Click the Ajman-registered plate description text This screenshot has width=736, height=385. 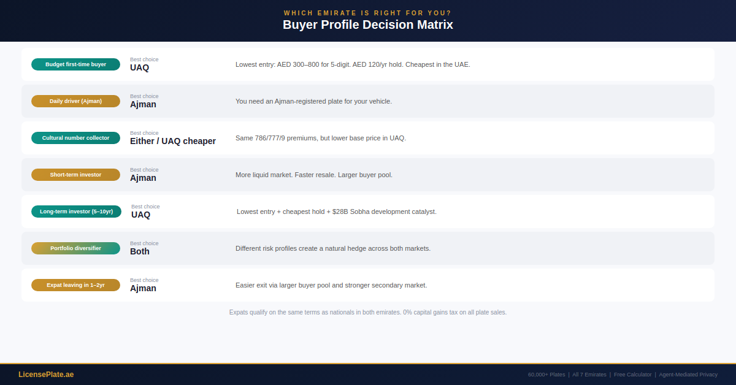tap(313, 101)
